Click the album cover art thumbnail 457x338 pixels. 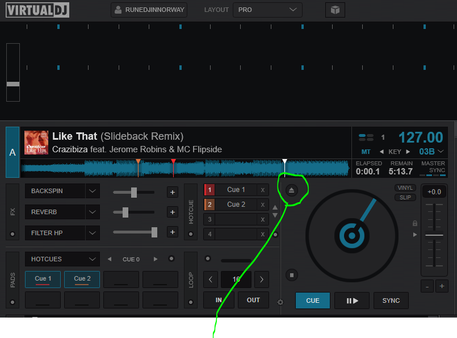36,143
